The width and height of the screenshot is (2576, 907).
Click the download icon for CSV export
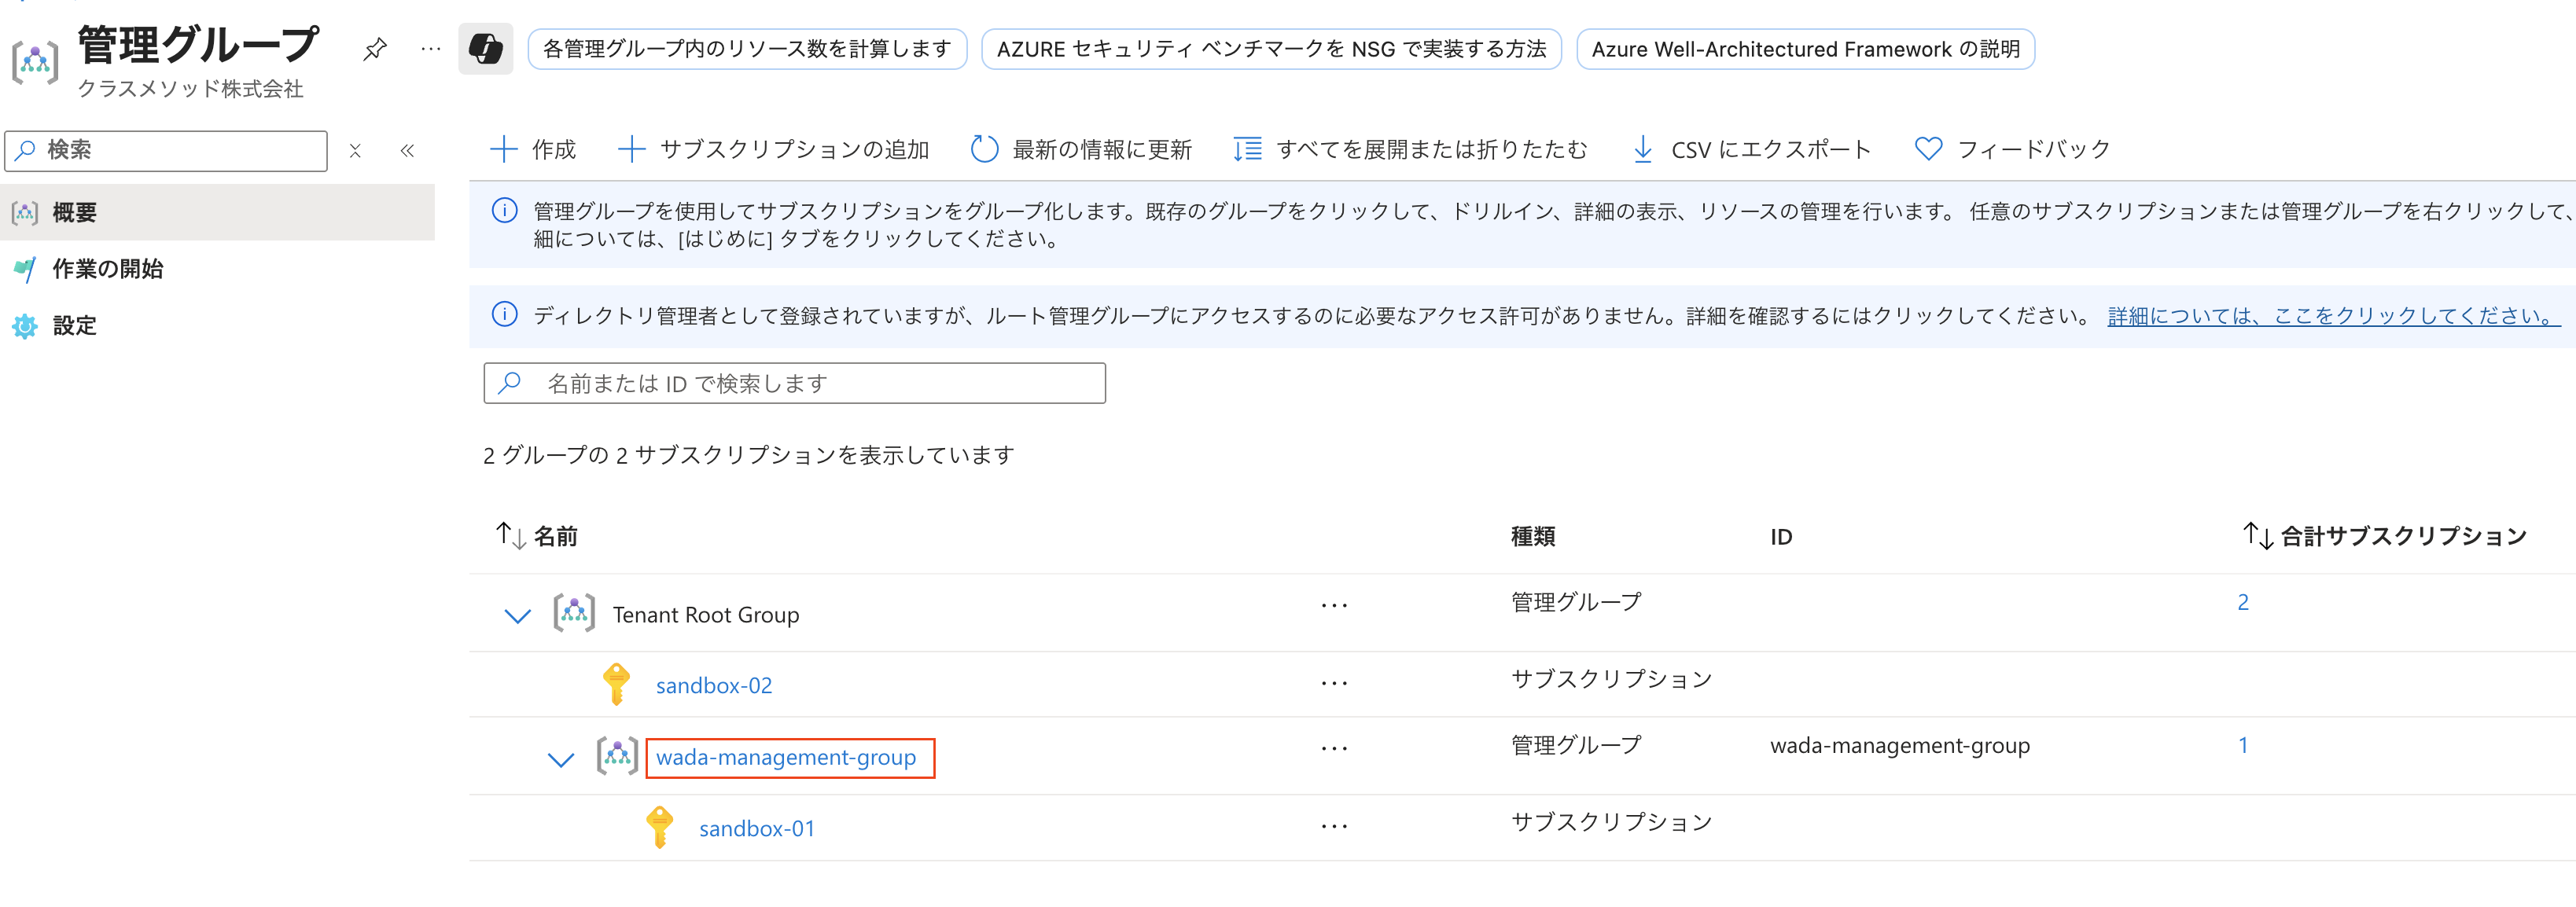(x=1643, y=149)
